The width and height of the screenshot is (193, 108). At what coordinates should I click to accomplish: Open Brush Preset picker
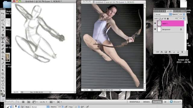tap(17, 107)
